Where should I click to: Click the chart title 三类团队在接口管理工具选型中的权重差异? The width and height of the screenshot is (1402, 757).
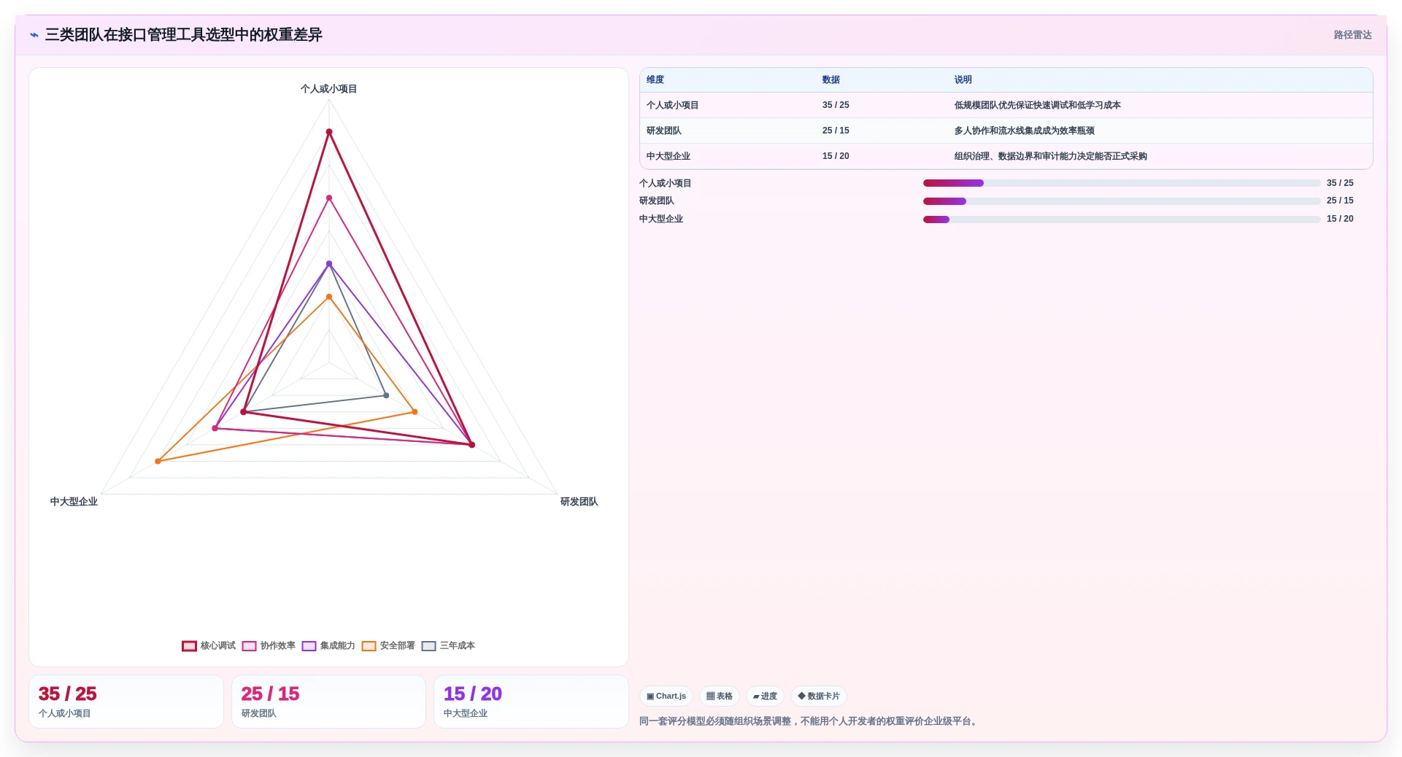[x=184, y=35]
